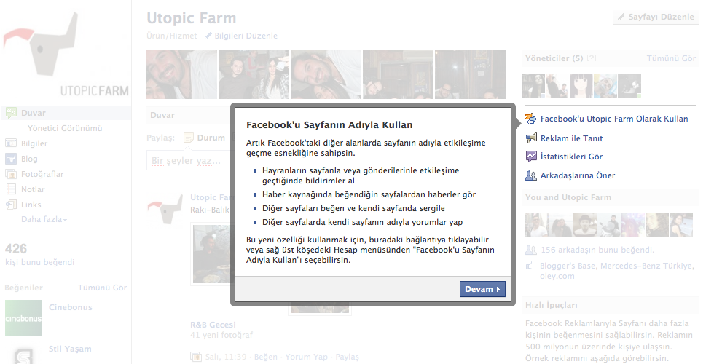Open the second photo in the photo strip
714x364 pixels.
point(254,74)
